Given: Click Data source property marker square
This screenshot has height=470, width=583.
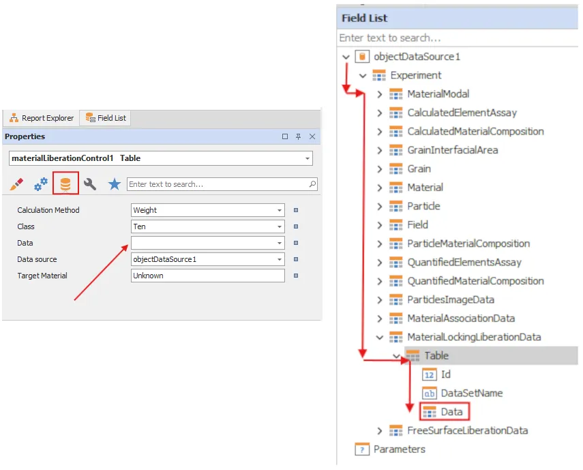Looking at the screenshot, I should [x=296, y=259].
